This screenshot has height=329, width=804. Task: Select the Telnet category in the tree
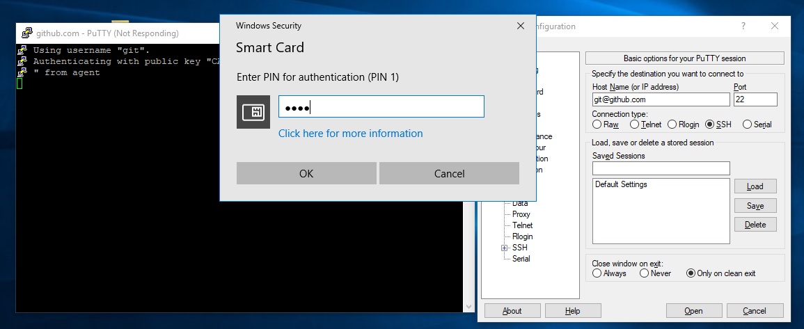(x=523, y=225)
